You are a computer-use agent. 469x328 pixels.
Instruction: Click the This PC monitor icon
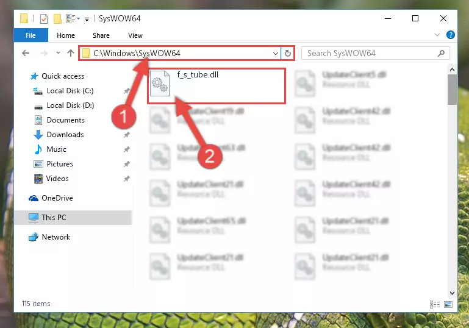coord(34,218)
